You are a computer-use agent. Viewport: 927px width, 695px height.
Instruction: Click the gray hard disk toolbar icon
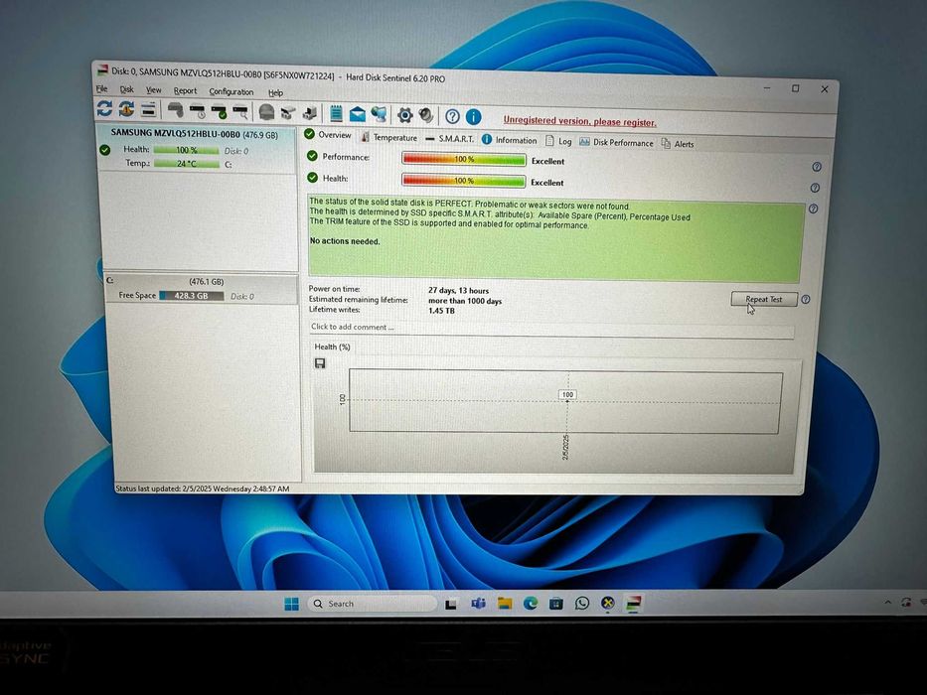pos(175,110)
